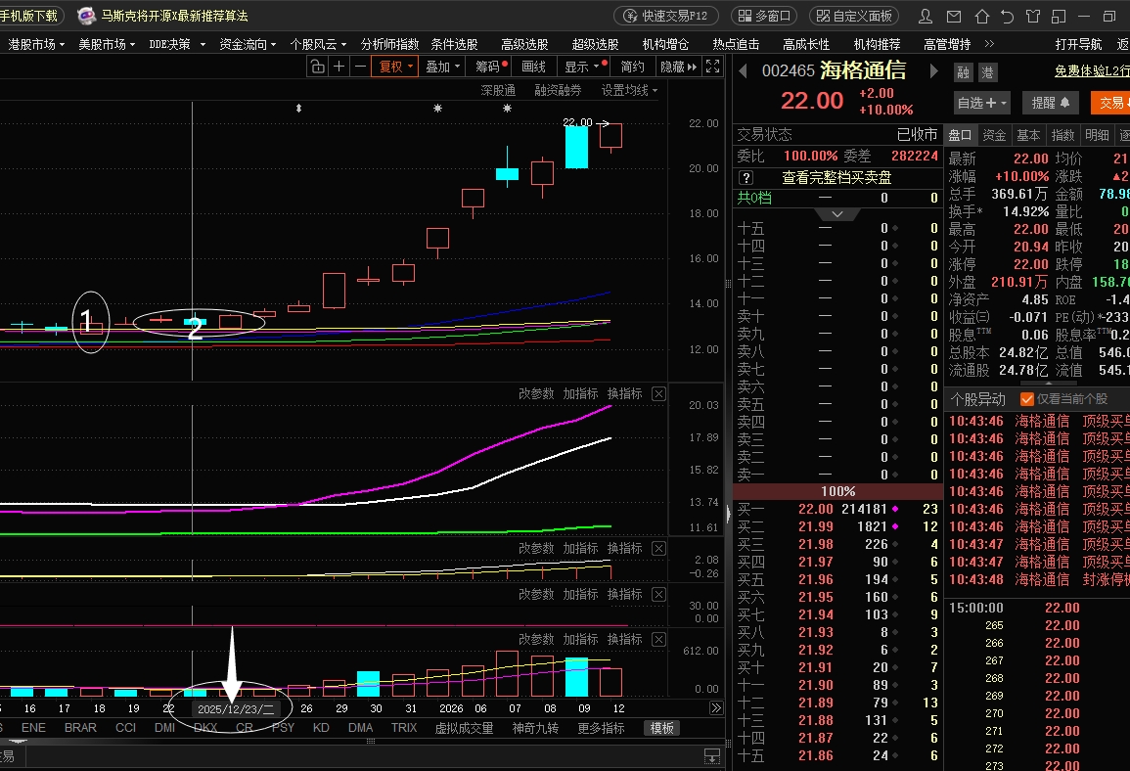1130x771 pixels.
Task: Click the back undo arrow icon
Action: coord(1008,16)
